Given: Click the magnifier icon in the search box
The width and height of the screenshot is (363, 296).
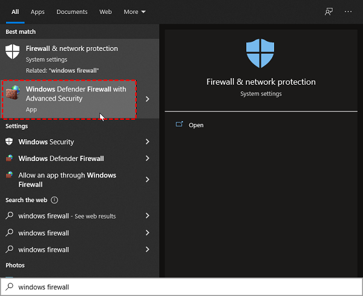Looking at the screenshot, I should pos(9,287).
